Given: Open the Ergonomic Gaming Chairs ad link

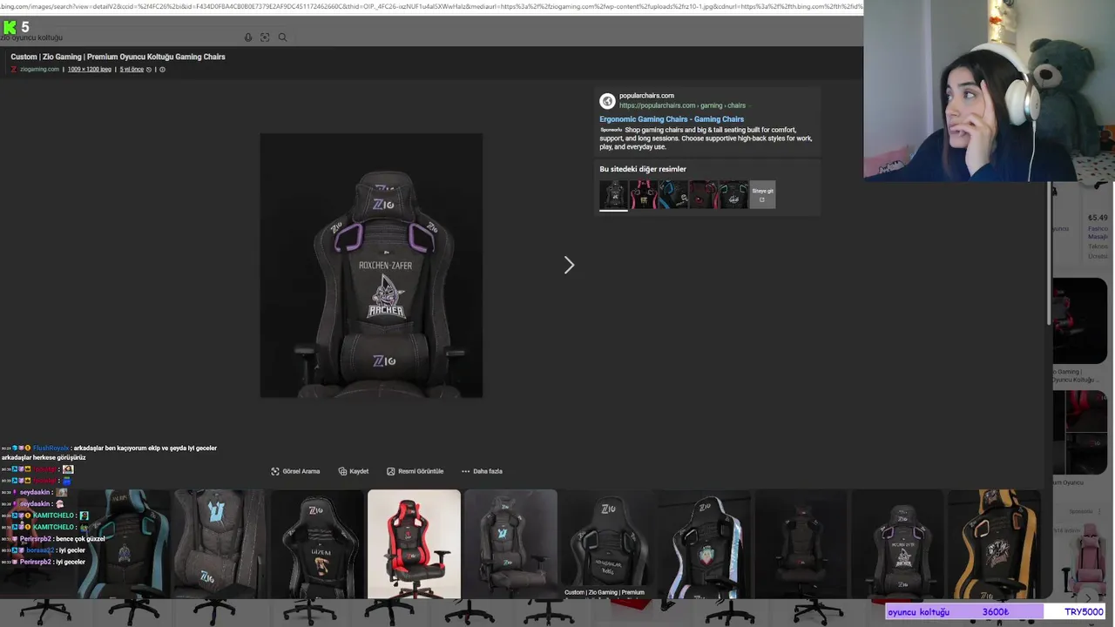Looking at the screenshot, I should tap(672, 119).
